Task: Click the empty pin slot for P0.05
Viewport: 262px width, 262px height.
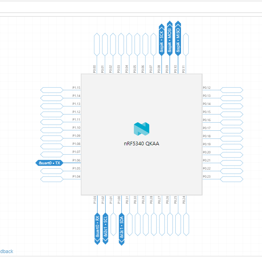Action: click(137, 44)
